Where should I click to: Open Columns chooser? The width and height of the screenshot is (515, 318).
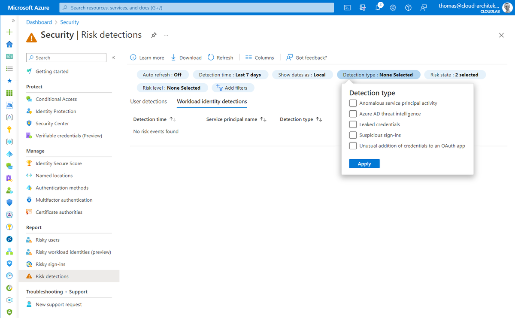[259, 58]
